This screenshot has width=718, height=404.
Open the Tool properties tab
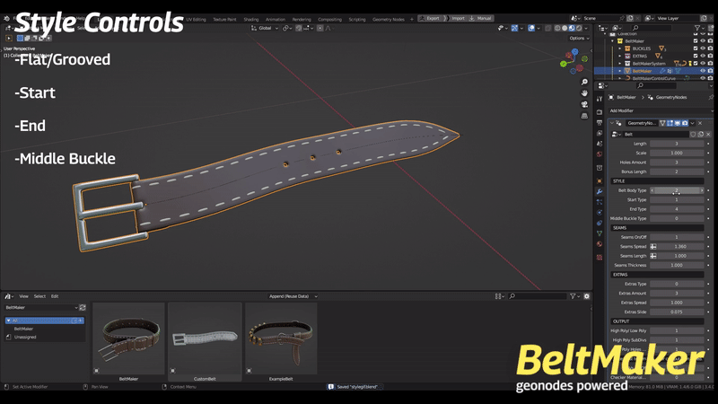(x=600, y=99)
